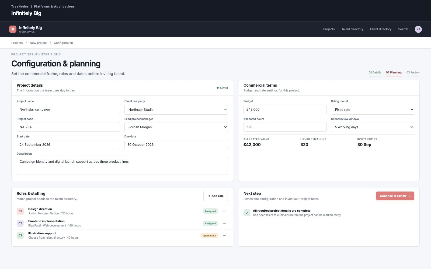The height and width of the screenshot is (269, 431).
Task: Click the Allocated hours field
Action: pyautogui.click(x=285, y=127)
